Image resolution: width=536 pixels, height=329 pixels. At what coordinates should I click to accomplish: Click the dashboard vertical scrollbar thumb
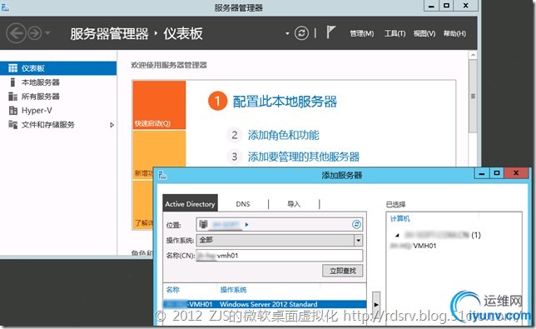pos(473,96)
